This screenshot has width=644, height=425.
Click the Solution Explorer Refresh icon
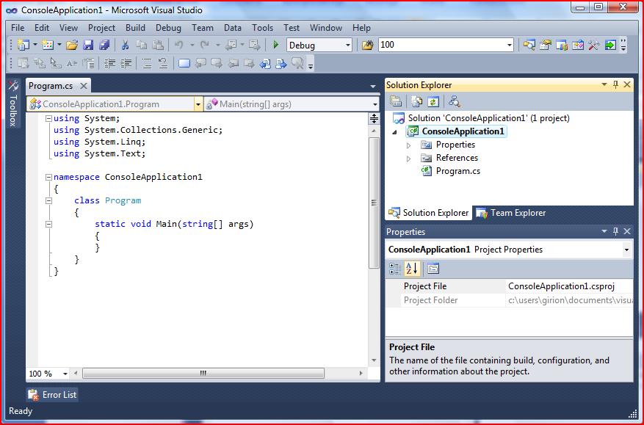433,101
